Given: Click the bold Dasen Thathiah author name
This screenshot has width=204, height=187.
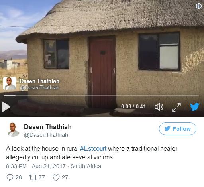Looking at the screenshot, I should coord(48,127).
